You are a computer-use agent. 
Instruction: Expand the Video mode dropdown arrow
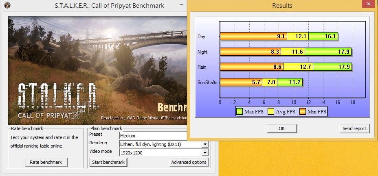204,152
